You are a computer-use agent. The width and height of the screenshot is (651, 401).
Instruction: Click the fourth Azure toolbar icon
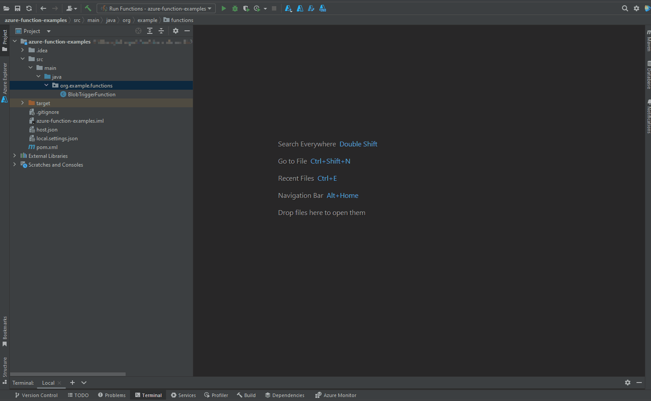[322, 8]
